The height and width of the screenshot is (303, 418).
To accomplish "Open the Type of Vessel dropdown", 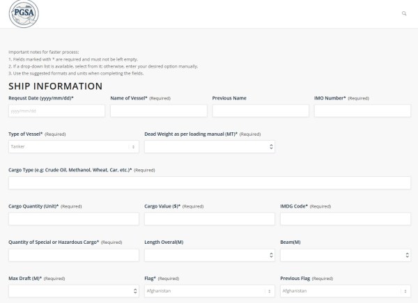I will tap(74, 147).
